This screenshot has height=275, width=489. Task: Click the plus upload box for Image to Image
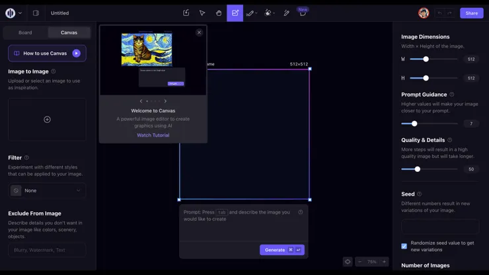tap(47, 120)
